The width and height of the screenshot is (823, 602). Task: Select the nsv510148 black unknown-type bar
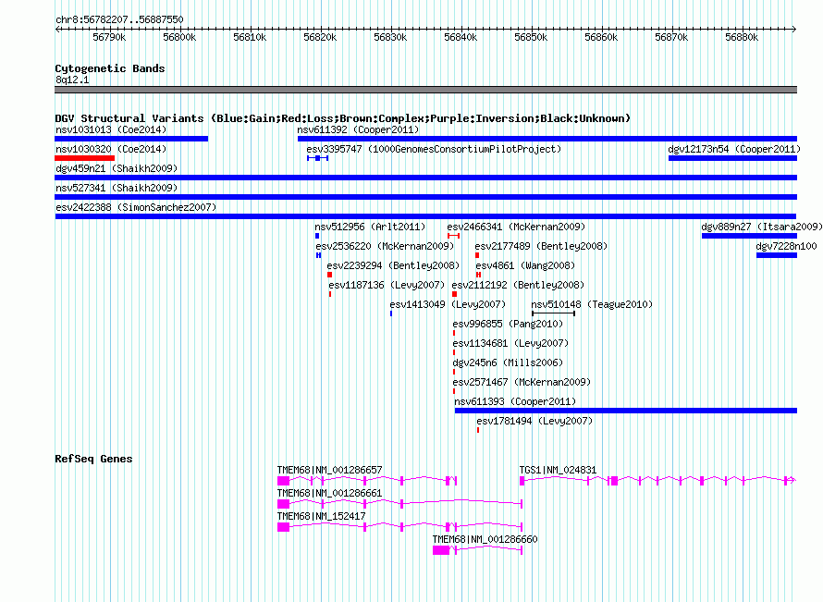pyautogui.click(x=553, y=313)
